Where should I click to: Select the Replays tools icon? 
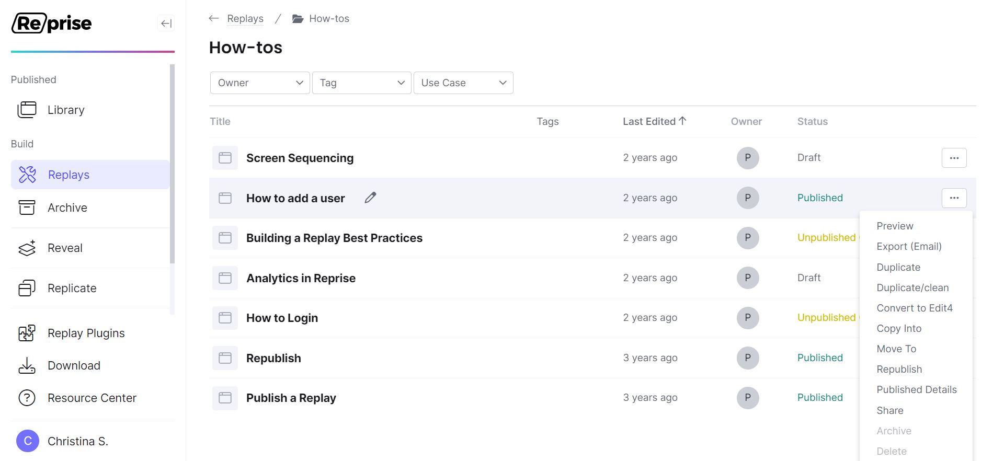pyautogui.click(x=27, y=175)
